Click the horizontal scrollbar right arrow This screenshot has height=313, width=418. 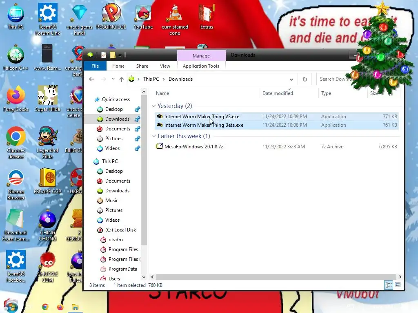400,277
